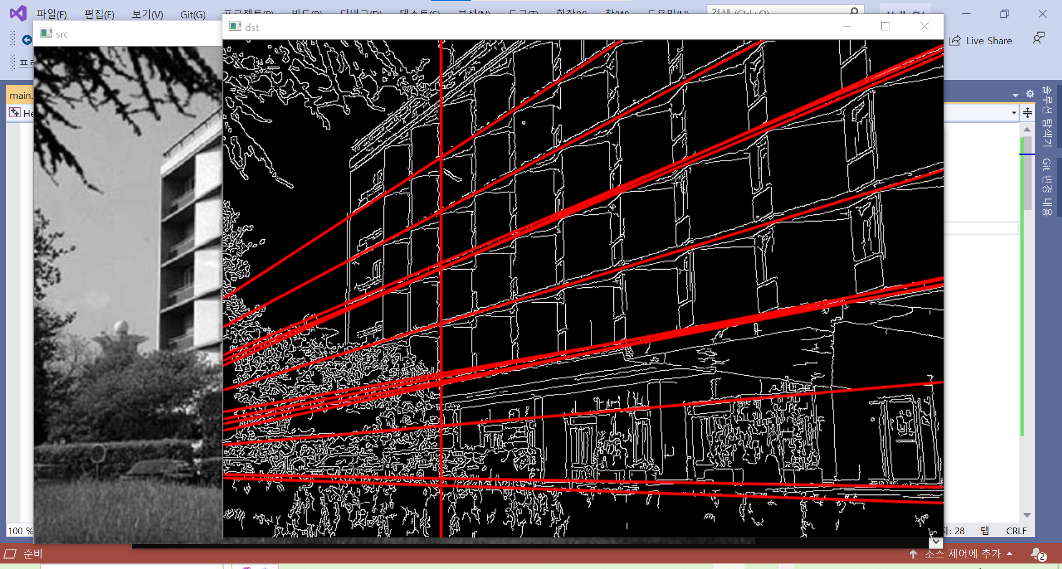Open editor settings gear icon
Viewport: 1062px width, 569px height.
[x=1030, y=94]
